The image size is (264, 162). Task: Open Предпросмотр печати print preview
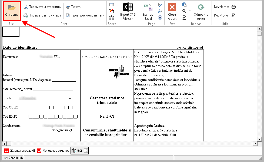[x=85, y=15]
